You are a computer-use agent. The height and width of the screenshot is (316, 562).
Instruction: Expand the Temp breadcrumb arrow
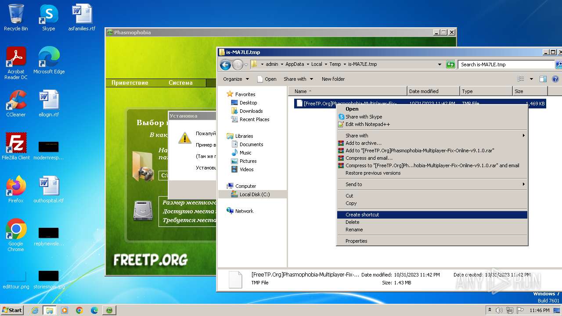(345, 65)
